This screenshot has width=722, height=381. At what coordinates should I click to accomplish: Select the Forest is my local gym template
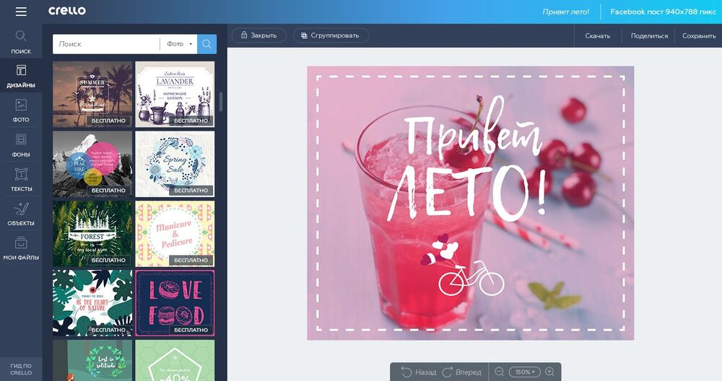pos(92,234)
